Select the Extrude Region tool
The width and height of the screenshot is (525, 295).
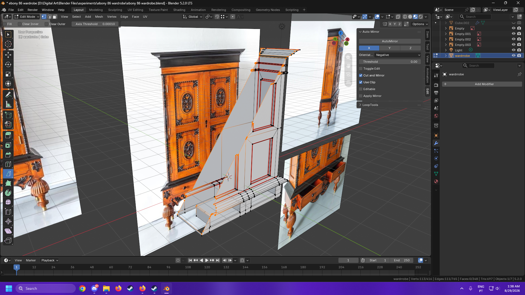[8, 135]
